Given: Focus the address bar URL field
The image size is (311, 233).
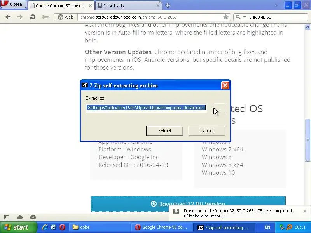Looking at the screenshot, I should point(151,17).
